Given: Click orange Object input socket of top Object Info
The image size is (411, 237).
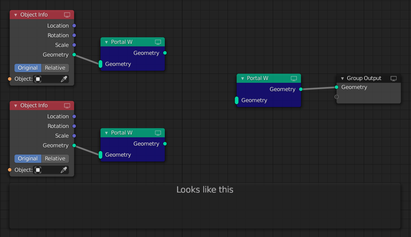Looking at the screenshot, I should (10, 79).
